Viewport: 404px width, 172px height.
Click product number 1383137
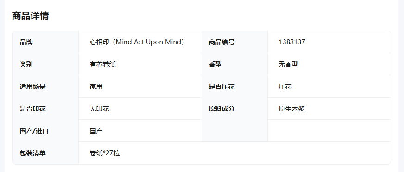292,42
